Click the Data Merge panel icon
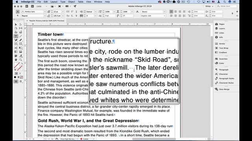The height and width of the screenshot is (141, 252). [217, 89]
